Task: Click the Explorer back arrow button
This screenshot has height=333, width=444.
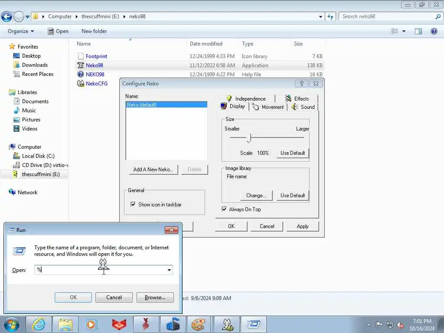Action: tap(7, 17)
